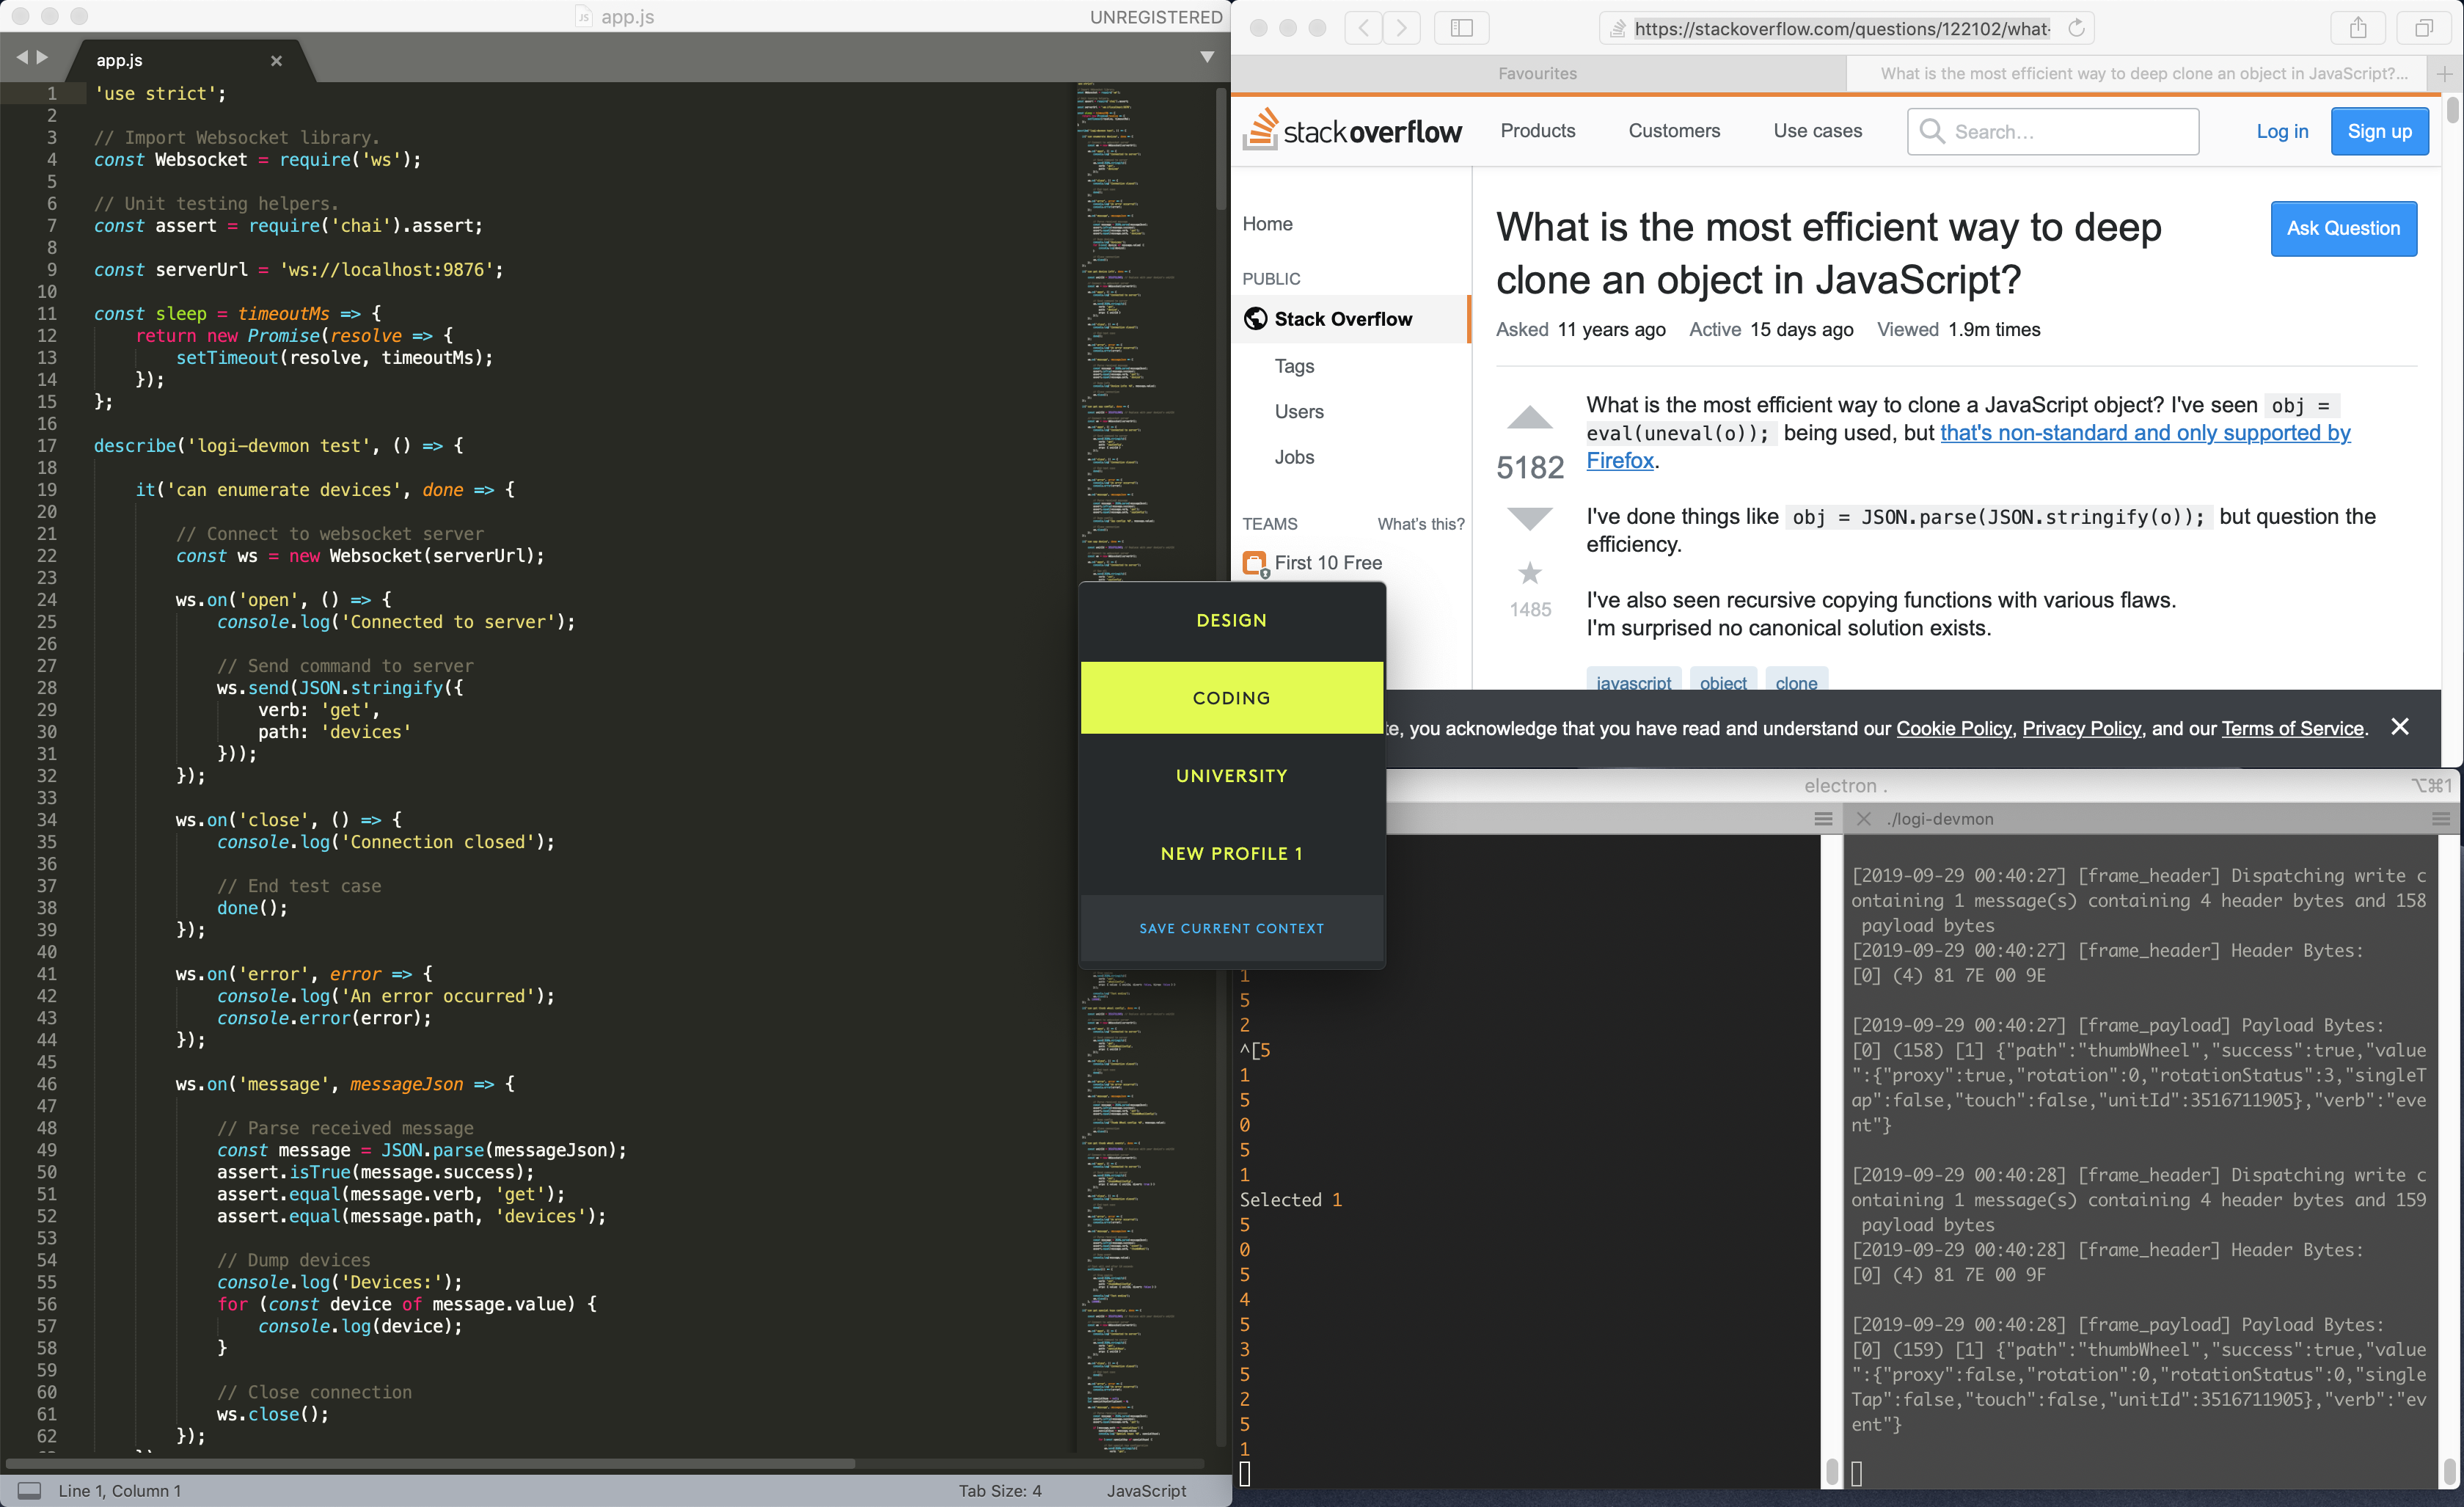Close the app.js tab
Viewport: 2464px width, 1507px height.
(x=276, y=61)
